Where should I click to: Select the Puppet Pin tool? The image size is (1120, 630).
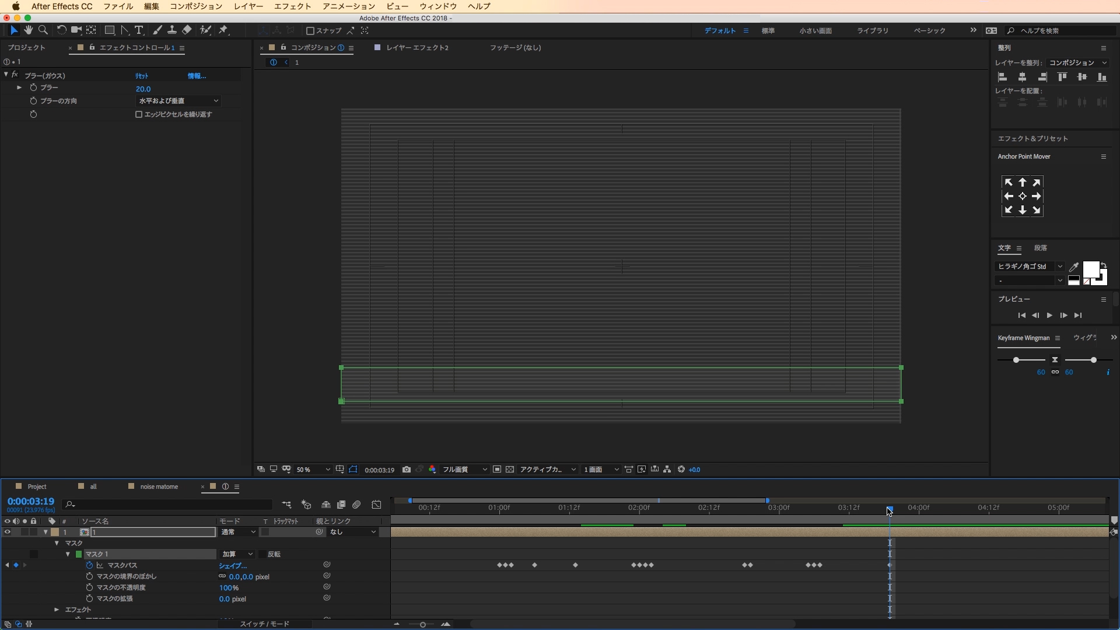(x=223, y=30)
